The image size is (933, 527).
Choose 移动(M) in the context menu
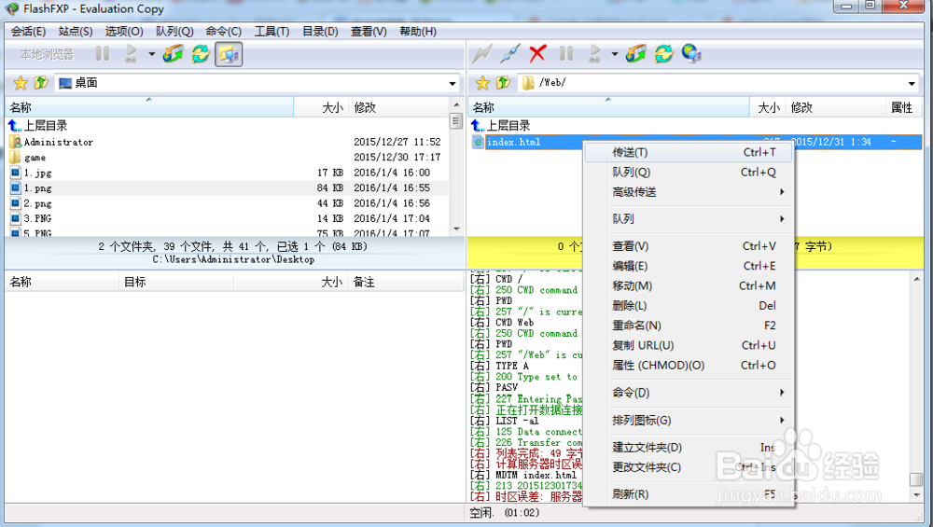click(x=689, y=286)
